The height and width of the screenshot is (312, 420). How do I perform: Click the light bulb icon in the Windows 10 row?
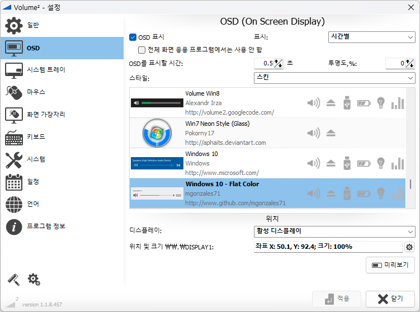(381, 163)
